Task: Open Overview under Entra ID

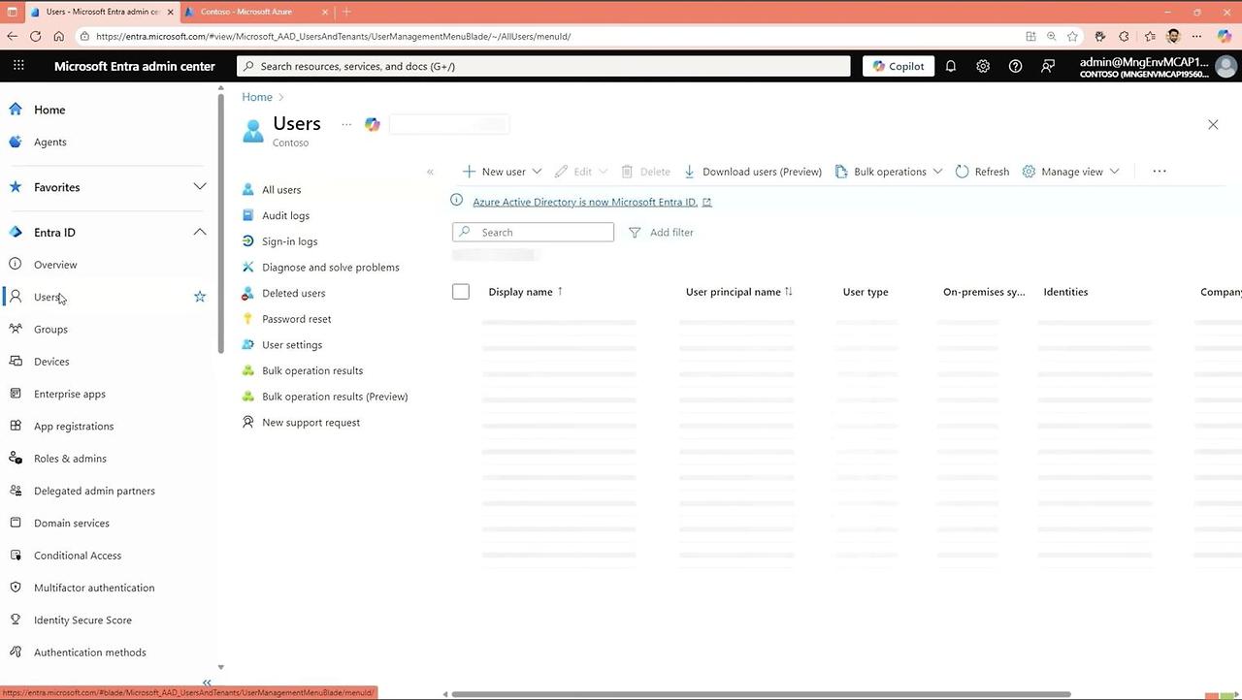Action: 55,265
